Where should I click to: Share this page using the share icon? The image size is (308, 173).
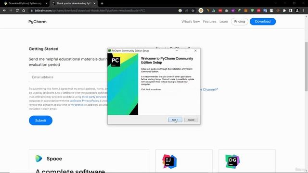point(186,11)
